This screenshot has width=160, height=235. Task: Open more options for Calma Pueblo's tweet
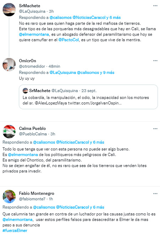pyautogui.click(x=155, y=129)
